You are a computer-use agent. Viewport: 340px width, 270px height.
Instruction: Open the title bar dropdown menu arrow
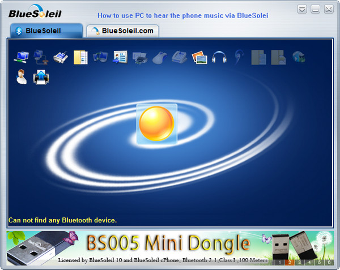(x=303, y=9)
